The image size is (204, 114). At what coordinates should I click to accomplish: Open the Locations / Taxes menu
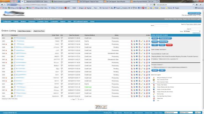[x=43, y=22]
